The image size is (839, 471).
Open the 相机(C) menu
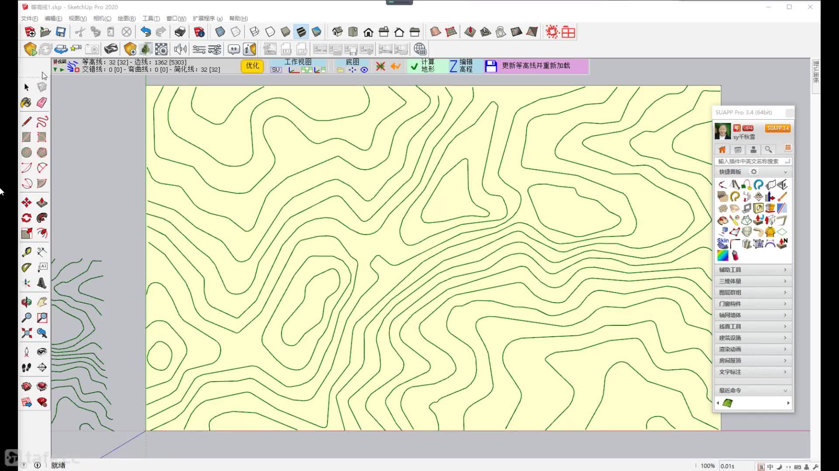(x=102, y=18)
